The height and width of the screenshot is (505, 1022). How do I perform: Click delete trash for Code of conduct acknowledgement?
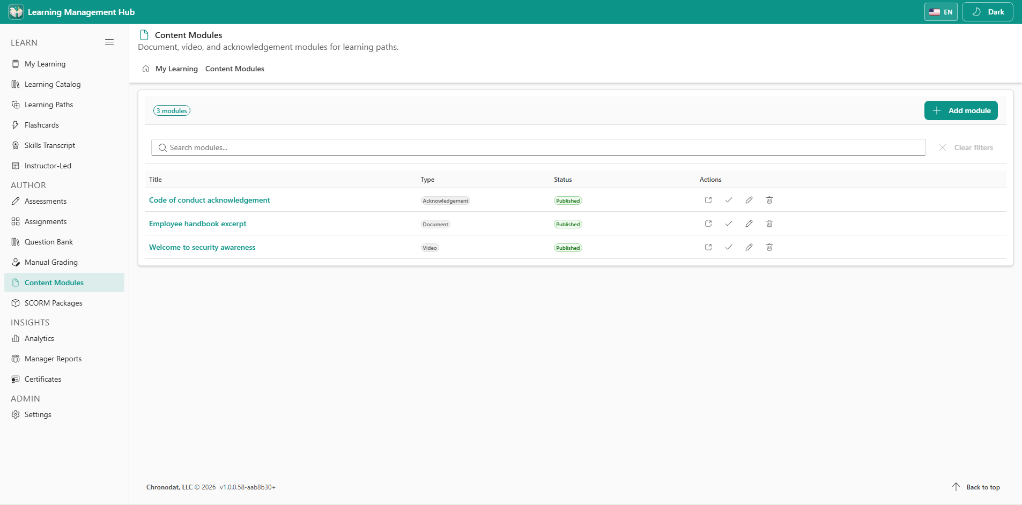(x=769, y=200)
